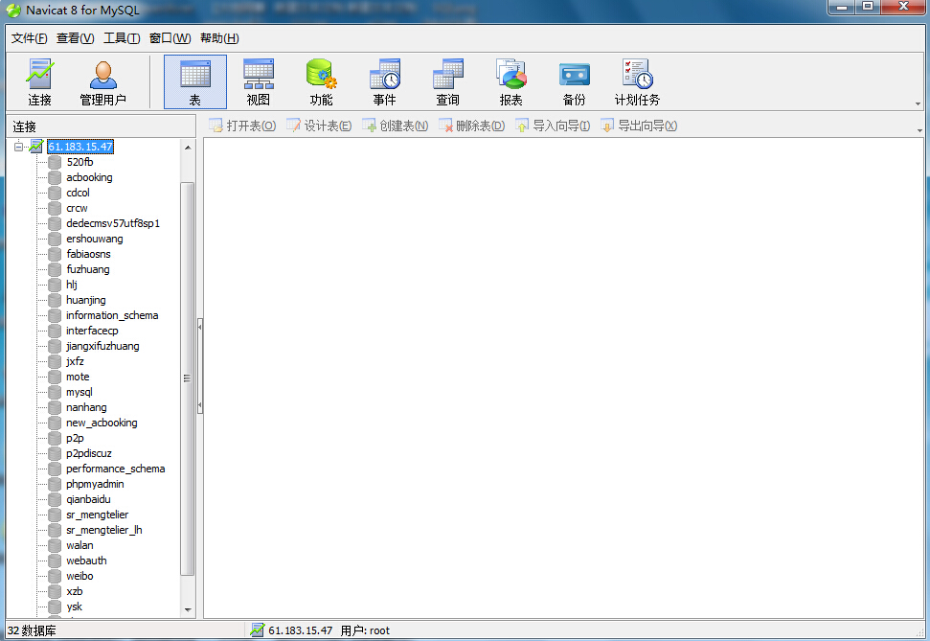Select the nanhang database
Image resolution: width=930 pixels, height=641 pixels.
(x=86, y=408)
